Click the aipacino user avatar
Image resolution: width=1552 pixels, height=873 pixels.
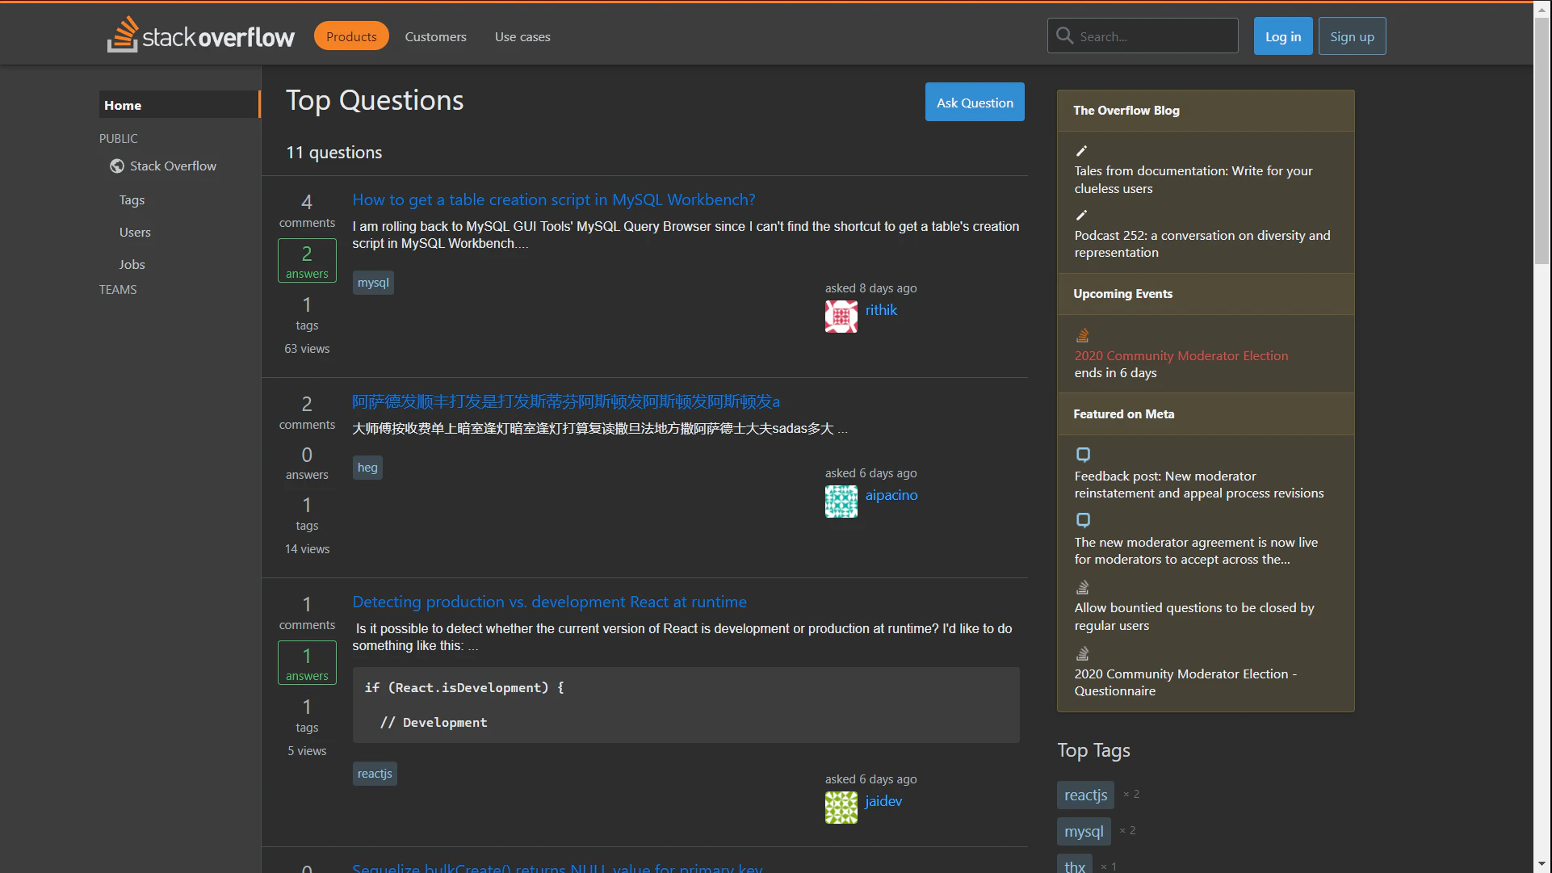(841, 502)
